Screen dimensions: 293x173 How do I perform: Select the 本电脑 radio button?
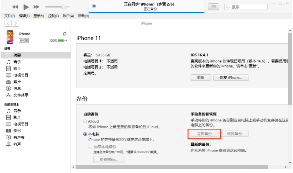point(85,134)
